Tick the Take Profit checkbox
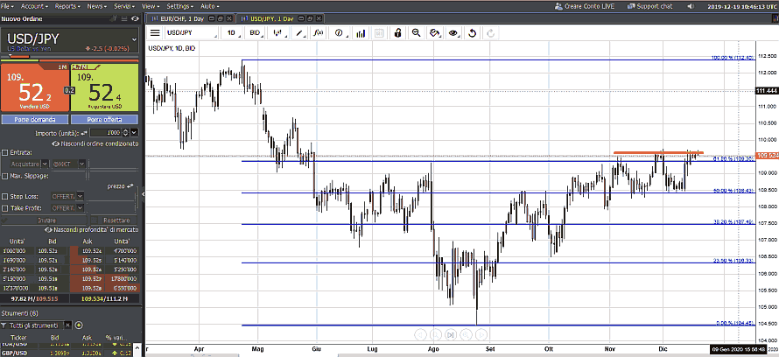Viewport: 779px width, 357px height. click(5, 208)
